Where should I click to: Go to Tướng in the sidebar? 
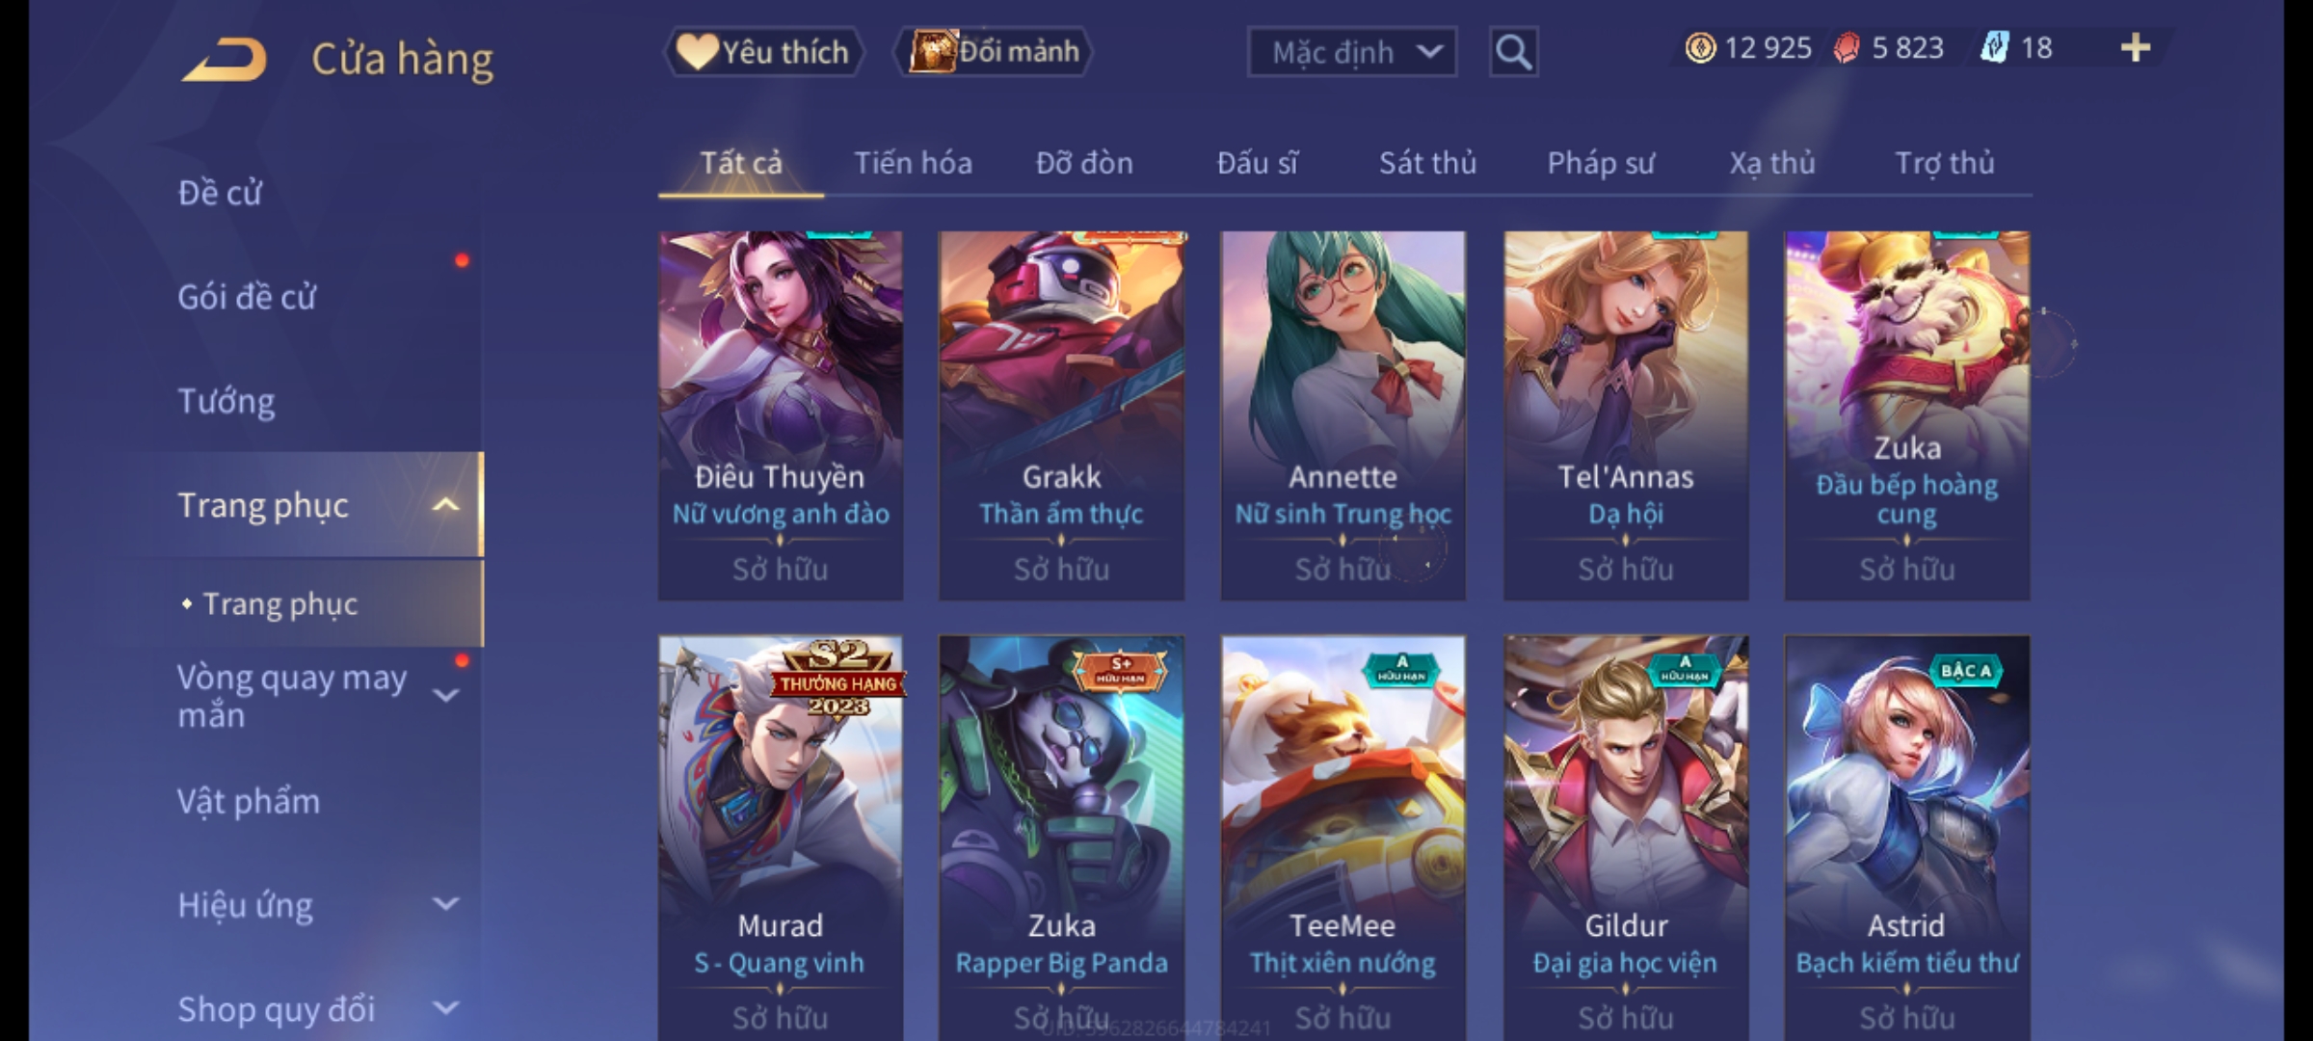(x=226, y=401)
